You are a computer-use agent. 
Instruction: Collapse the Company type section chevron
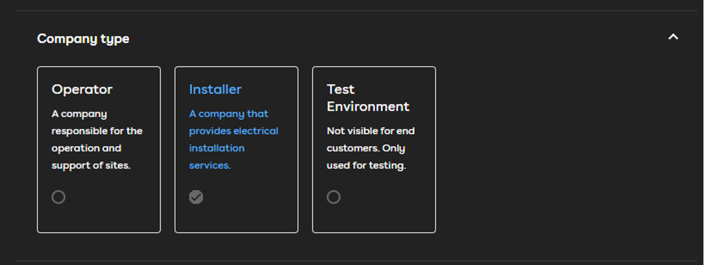(673, 37)
